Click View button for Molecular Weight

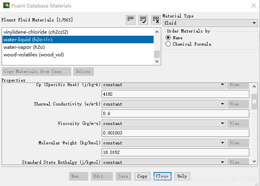(238, 143)
